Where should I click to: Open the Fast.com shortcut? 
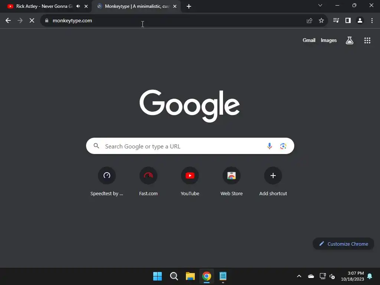click(148, 181)
